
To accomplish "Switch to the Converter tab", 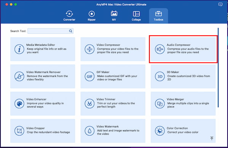I will (x=69, y=16).
